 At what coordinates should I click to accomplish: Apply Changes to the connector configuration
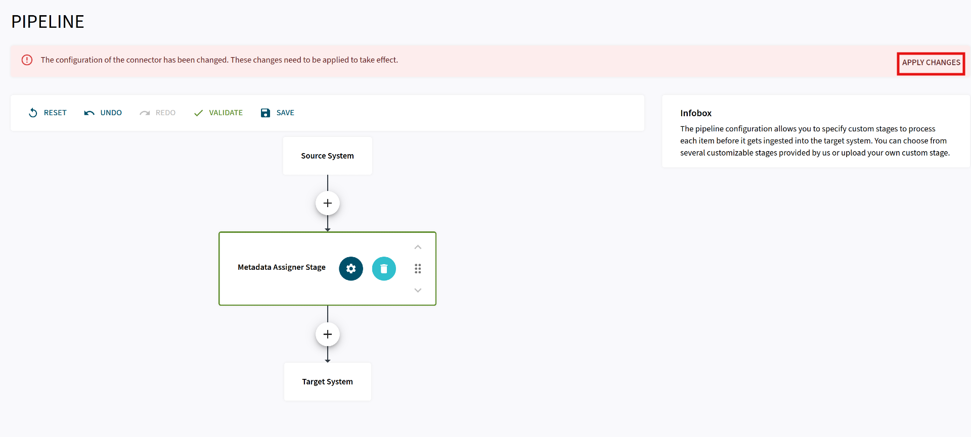pyautogui.click(x=931, y=63)
